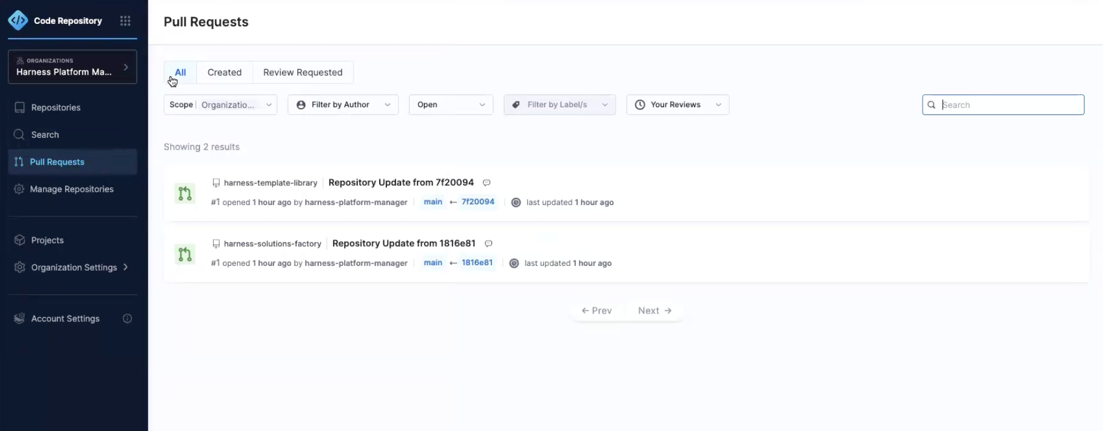Click the 1816e81 branch link

click(x=477, y=263)
